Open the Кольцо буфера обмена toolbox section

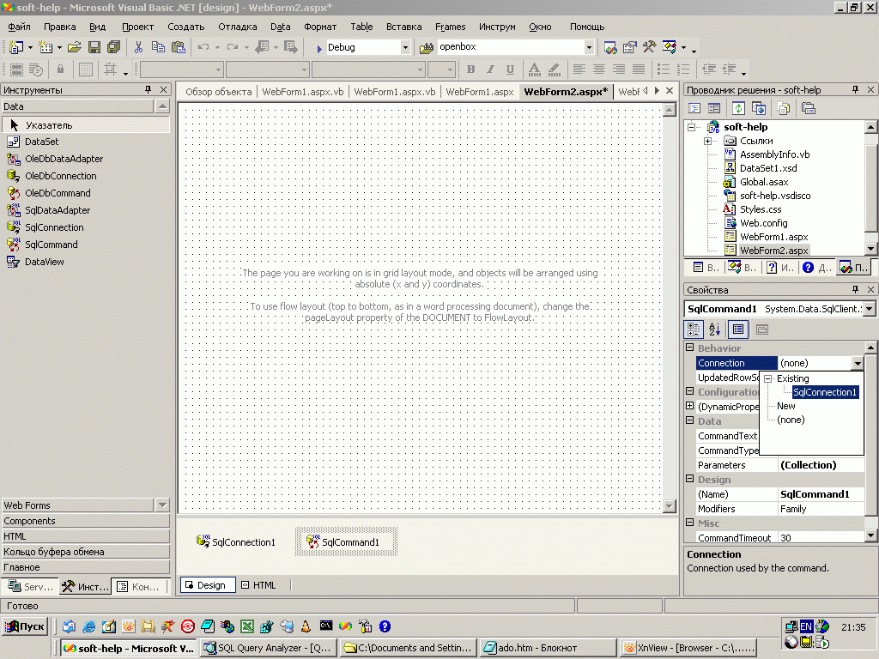85,552
